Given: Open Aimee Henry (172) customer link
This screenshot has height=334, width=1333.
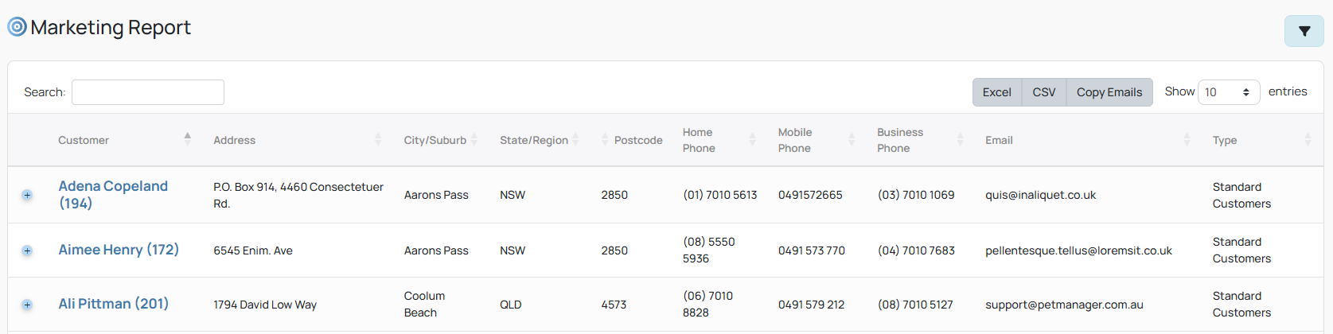Looking at the screenshot, I should coord(119,250).
